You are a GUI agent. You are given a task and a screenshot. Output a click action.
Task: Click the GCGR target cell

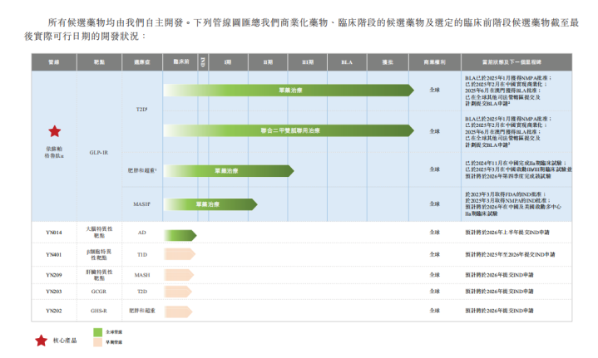click(x=99, y=292)
